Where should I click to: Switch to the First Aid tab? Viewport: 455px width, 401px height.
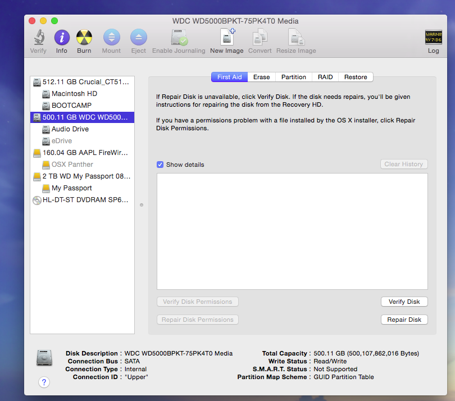click(229, 77)
